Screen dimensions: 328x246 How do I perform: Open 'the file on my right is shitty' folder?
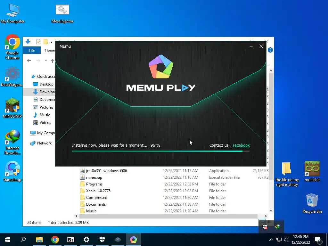click(x=287, y=174)
